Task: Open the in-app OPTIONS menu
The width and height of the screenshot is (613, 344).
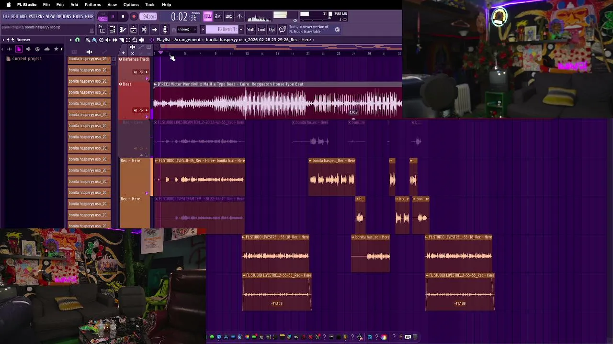Action: [x=64, y=16]
